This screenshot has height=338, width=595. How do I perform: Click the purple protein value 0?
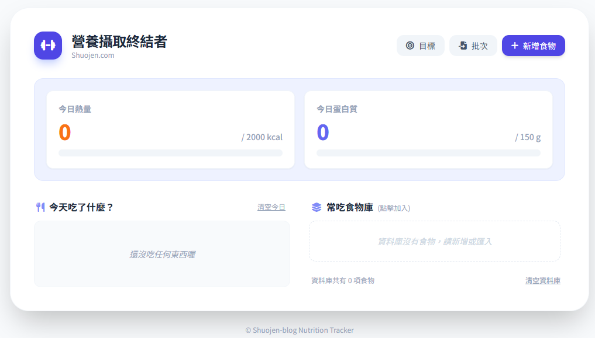click(323, 133)
